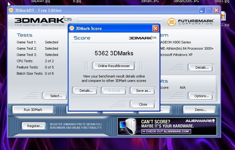Click the 3DMark05 Gamers' Benchmark logo
The width and height of the screenshot is (235, 150).
pyautogui.click(x=43, y=22)
